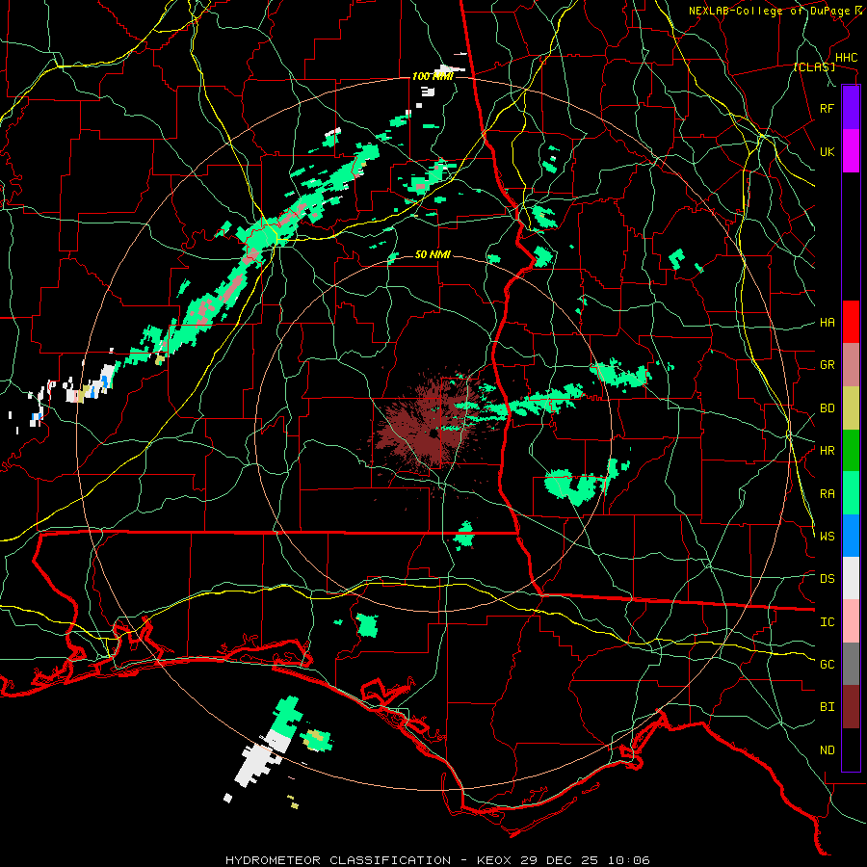Screen dimensions: 867x867
Task: Click the BD yellow legend swatch
Action: point(851,408)
